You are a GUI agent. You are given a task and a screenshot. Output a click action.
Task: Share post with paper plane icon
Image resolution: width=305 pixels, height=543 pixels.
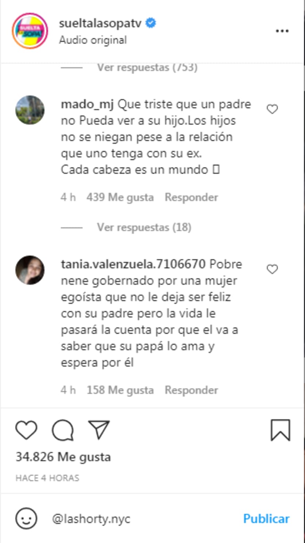click(99, 430)
